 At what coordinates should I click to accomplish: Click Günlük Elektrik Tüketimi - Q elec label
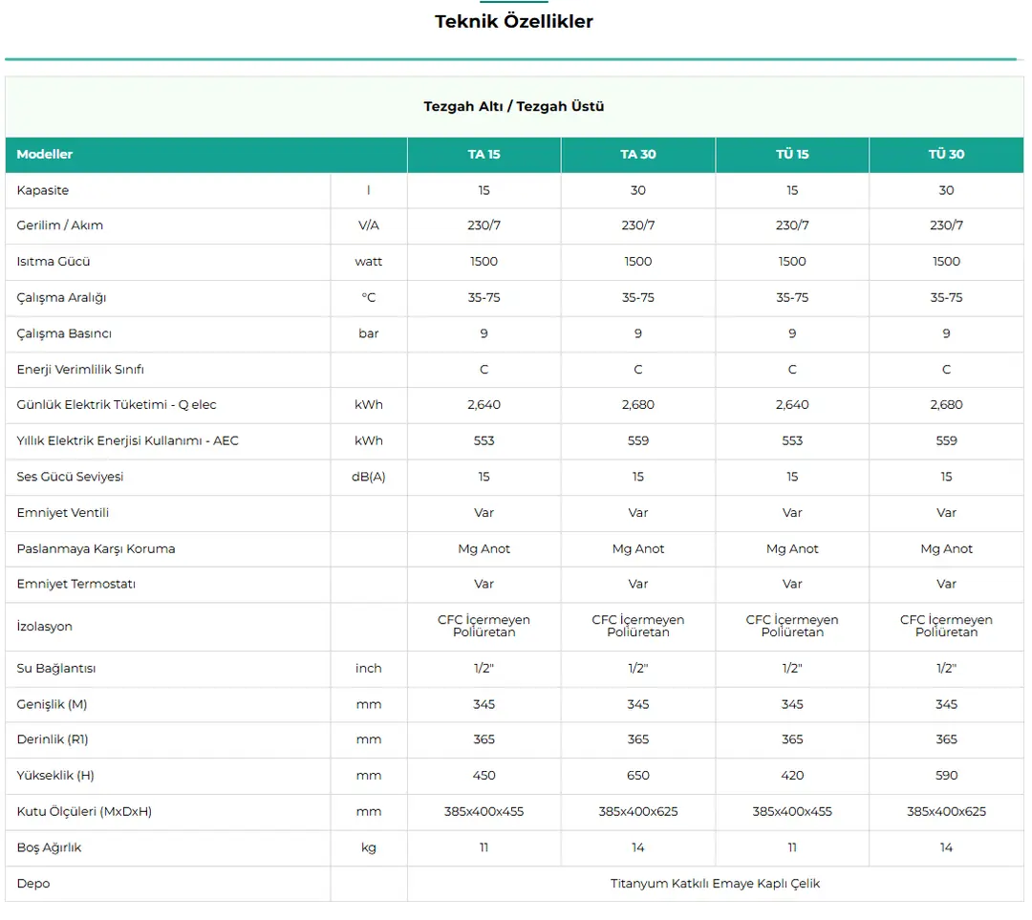117,404
